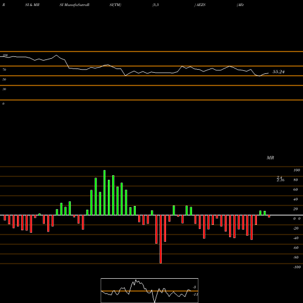Viewport: 303px width, 303px height.
Task: Click the -20 label on the MR scale
Action: (x=296, y=228)
